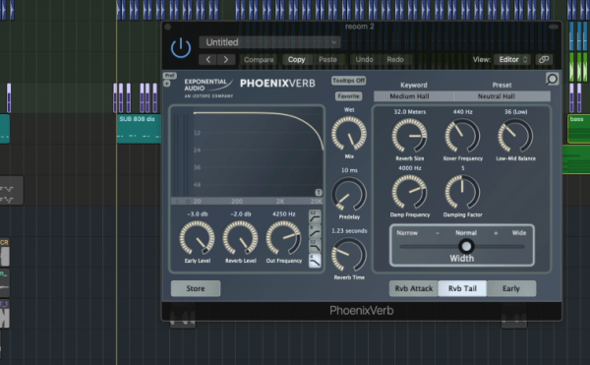
Task: Select the 12 dB high-pass filter icon
Action: 315,216
